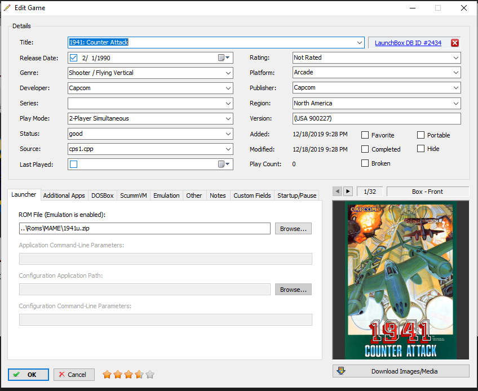
Task: Click the Box - Front image type label
Action: [x=427, y=192]
